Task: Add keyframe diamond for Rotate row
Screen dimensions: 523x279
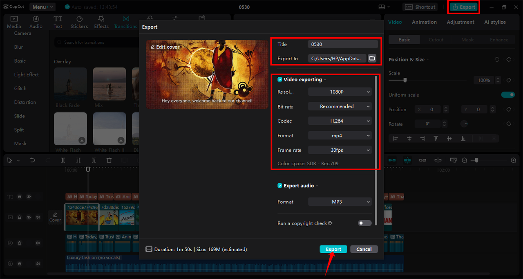Action: tap(509, 124)
